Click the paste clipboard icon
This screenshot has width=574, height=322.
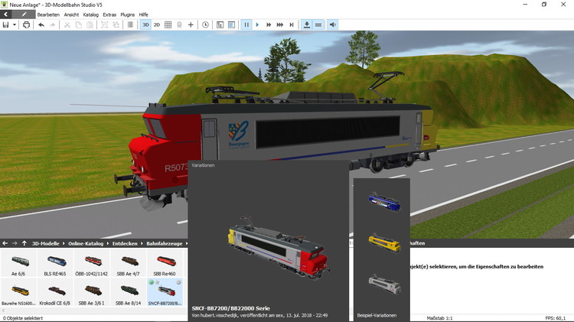pos(90,25)
